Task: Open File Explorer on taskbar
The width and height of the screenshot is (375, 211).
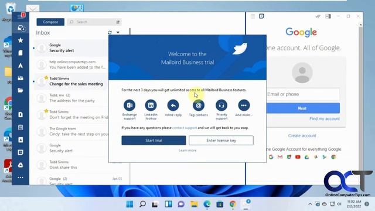Action: point(194,204)
